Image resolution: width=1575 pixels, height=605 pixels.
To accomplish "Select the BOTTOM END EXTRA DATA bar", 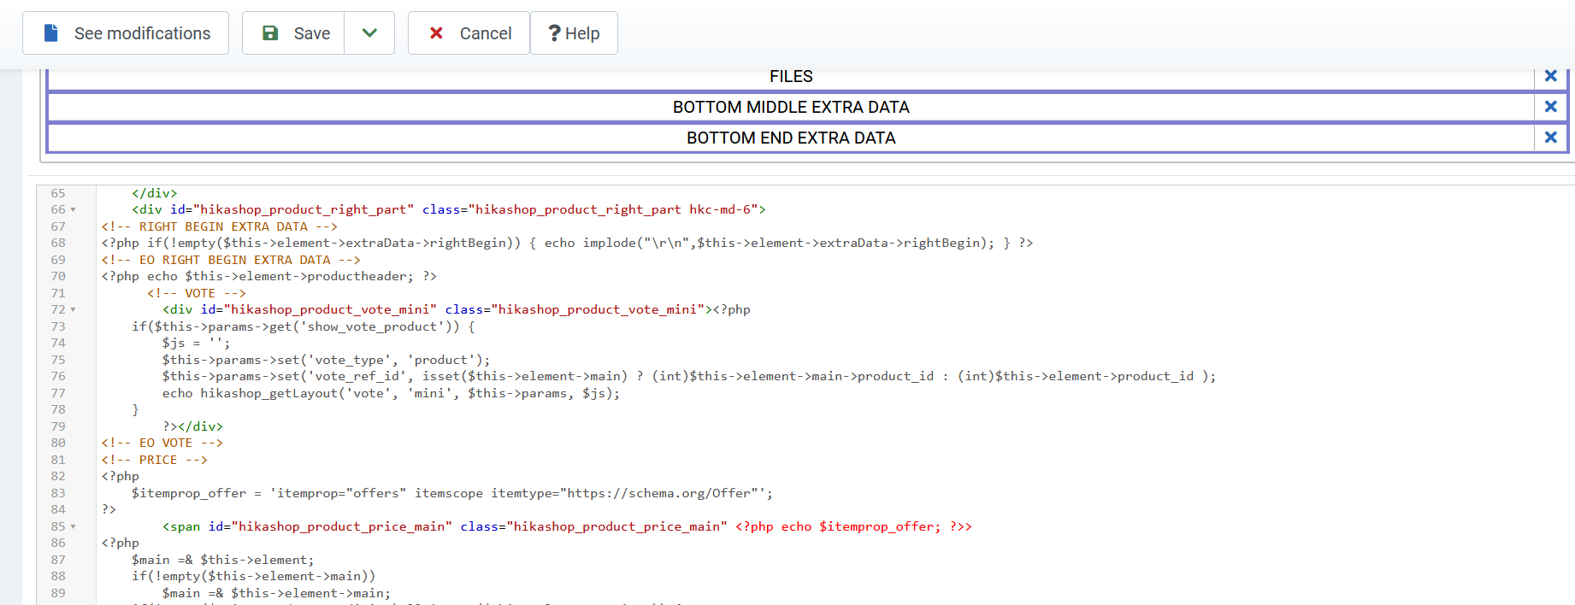I will coord(790,138).
